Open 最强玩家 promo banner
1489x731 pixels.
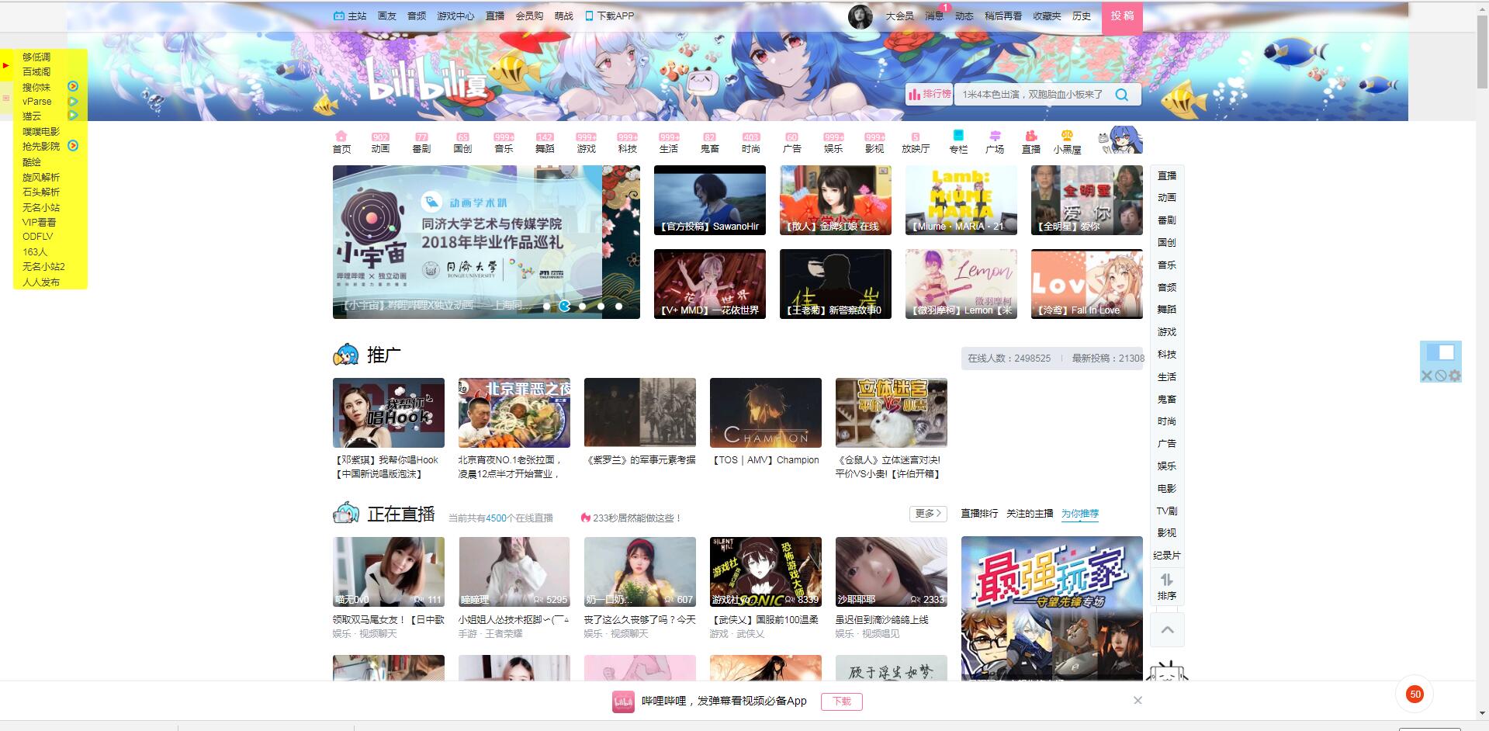coord(1052,608)
